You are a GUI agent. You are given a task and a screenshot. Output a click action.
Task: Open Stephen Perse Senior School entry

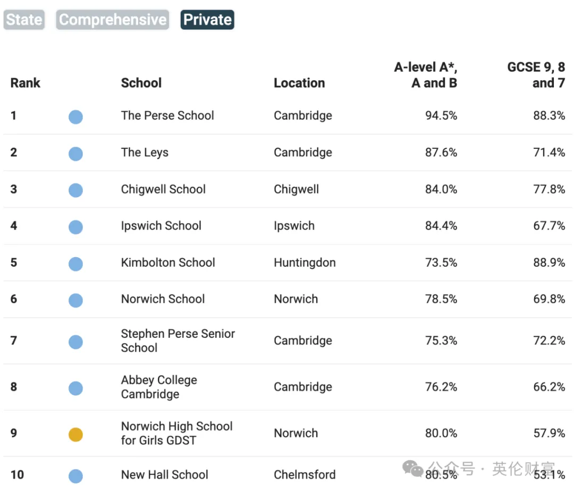[178, 341]
